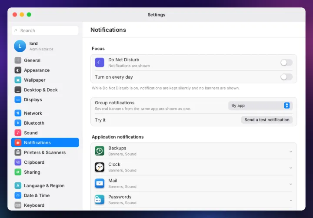The width and height of the screenshot is (313, 218).
Task: Click the lord user avatar
Action: [20, 46]
